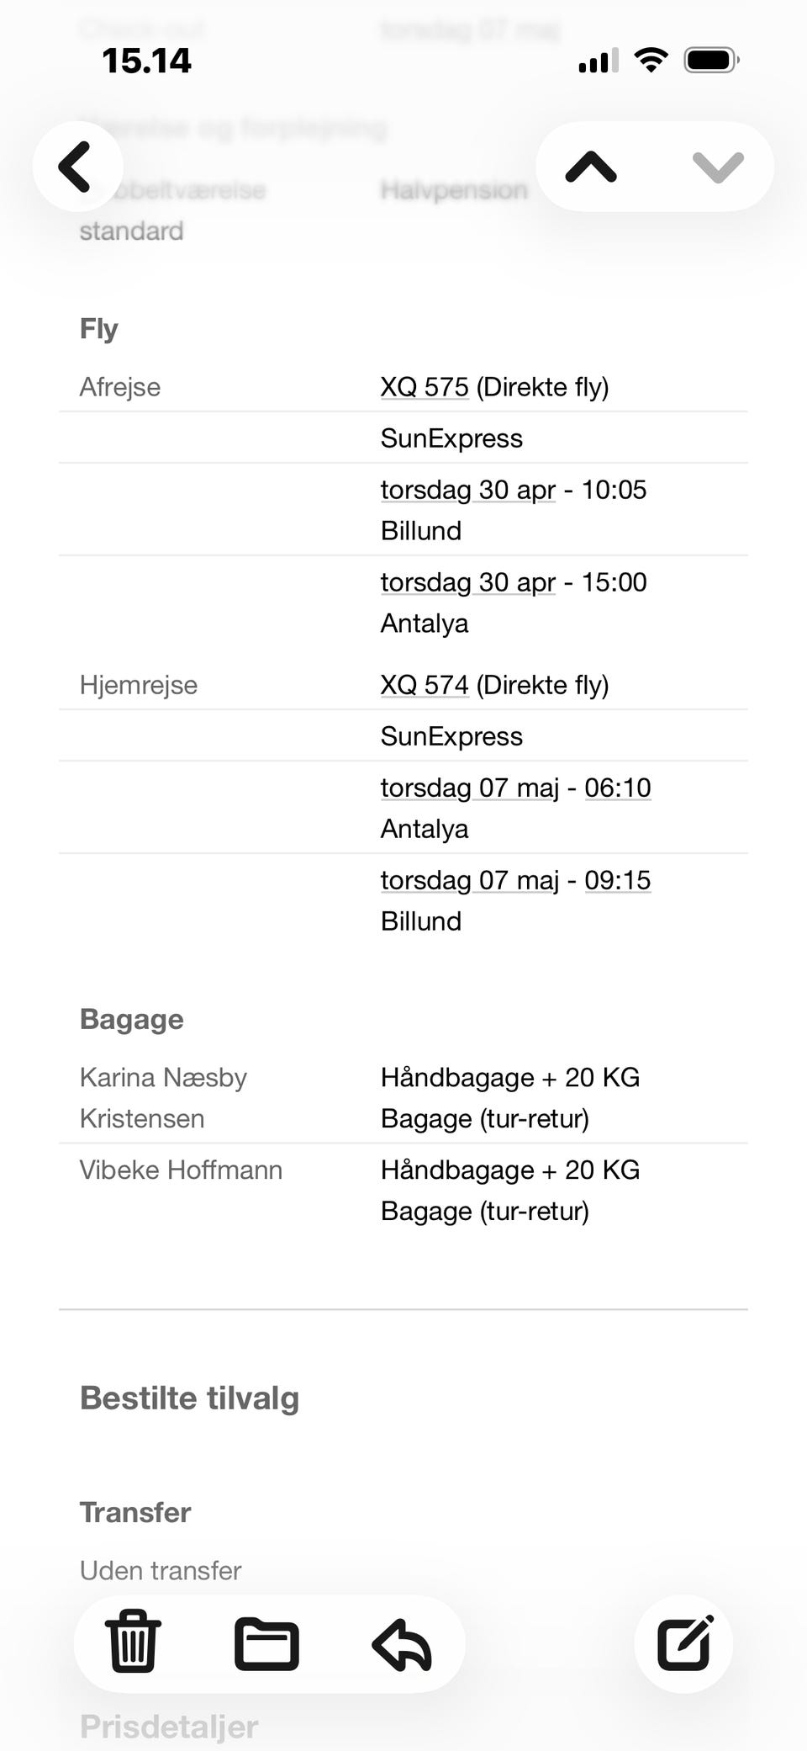Tap the Bestilte tilvalg heading
Image resolution: width=807 pixels, height=1751 pixels.
[x=189, y=1398]
